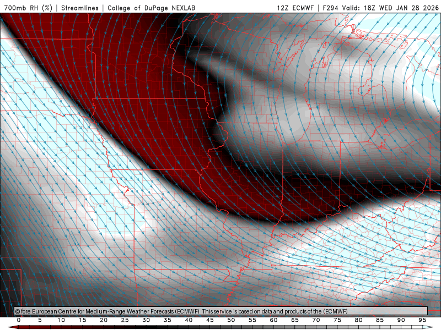The image size is (441, 330).
Task: Click the 70 label on the color bar
Action: pos(316,320)
